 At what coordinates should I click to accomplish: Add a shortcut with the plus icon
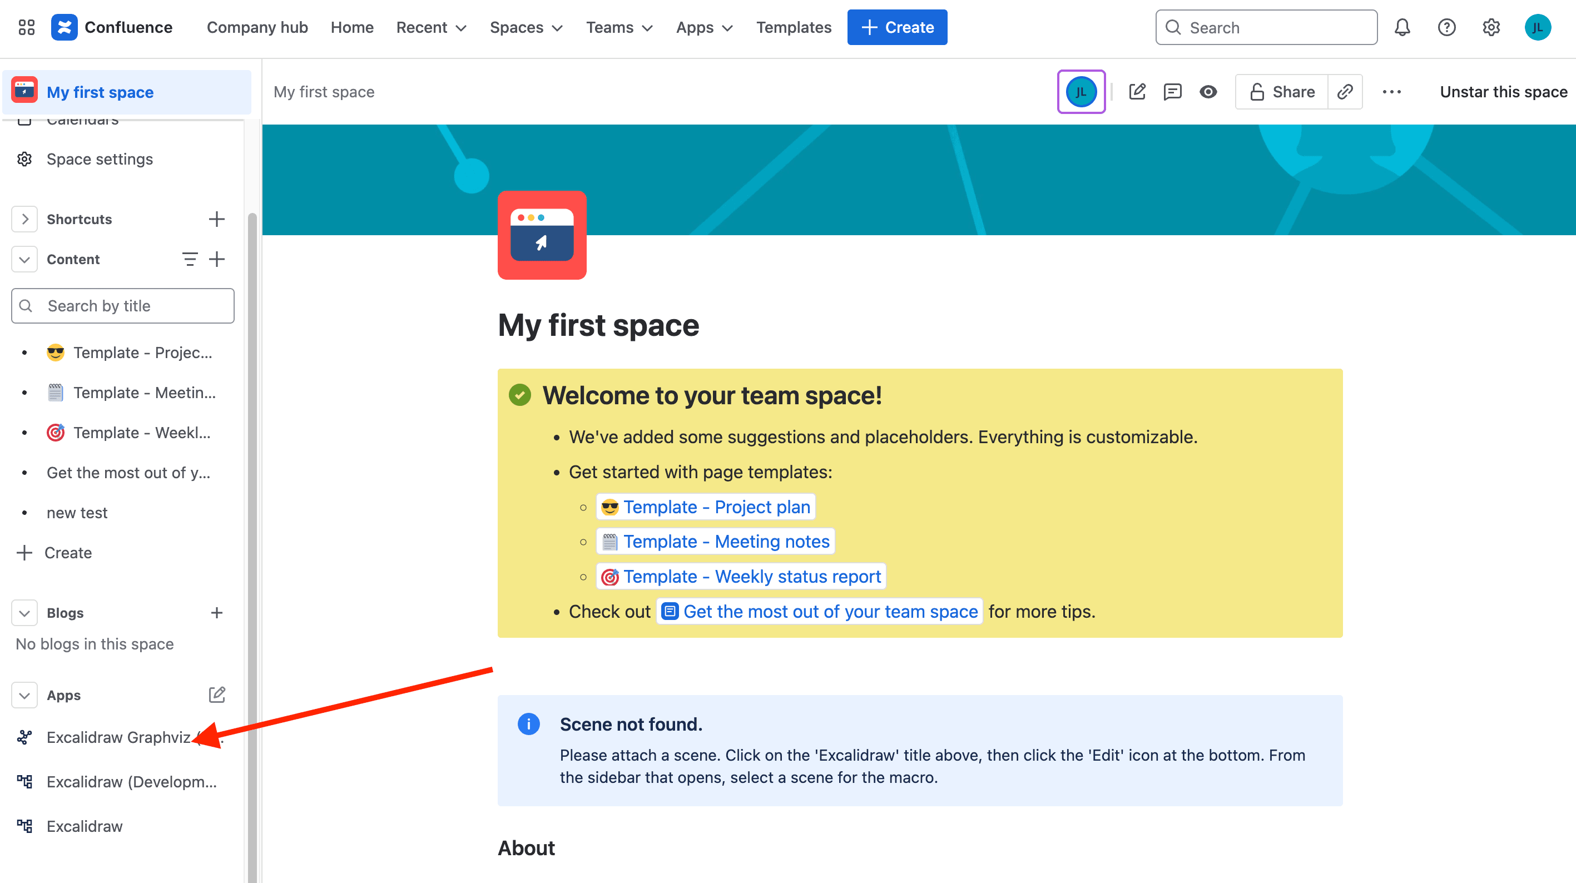(x=216, y=219)
